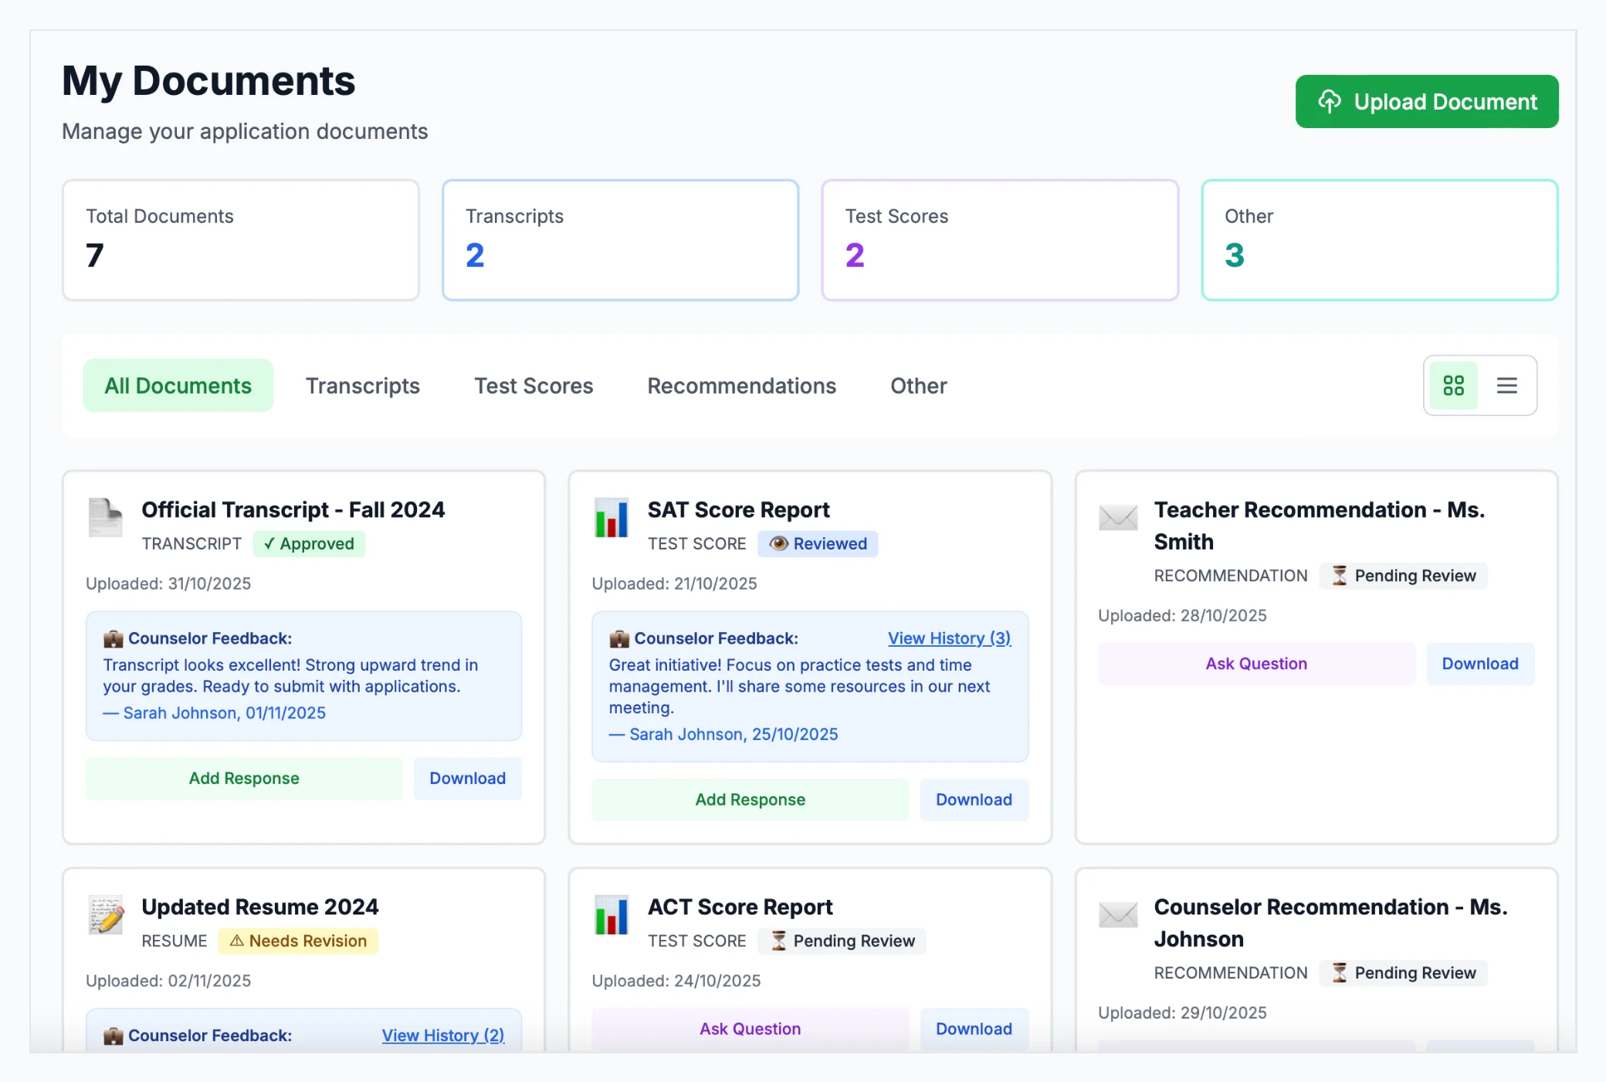Switch to the Transcripts filter tab
The image size is (1606, 1082).
(363, 386)
